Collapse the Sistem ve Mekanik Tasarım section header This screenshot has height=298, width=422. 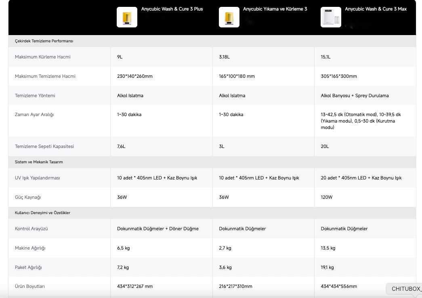pos(39,162)
